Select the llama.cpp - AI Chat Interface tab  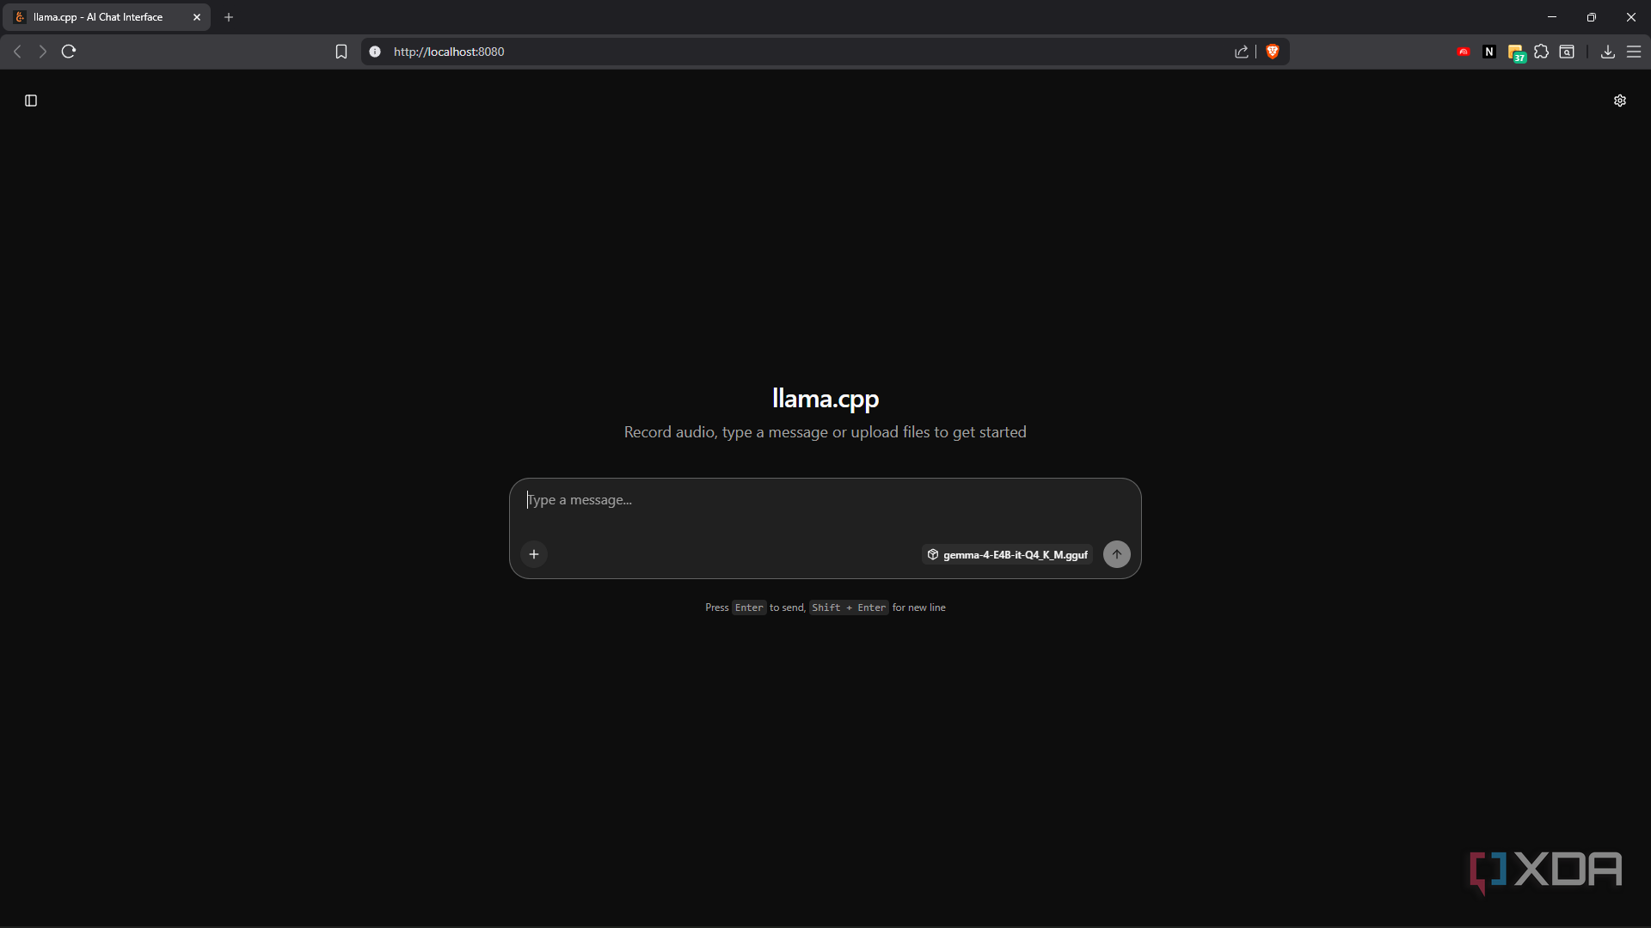point(106,17)
